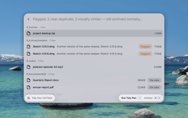Click the file icon beside Quarterly Report.docx
The width and height of the screenshot is (188, 118).
click(x=28, y=80)
